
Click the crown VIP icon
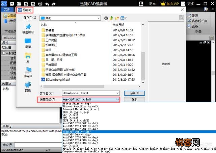click(163, 4)
